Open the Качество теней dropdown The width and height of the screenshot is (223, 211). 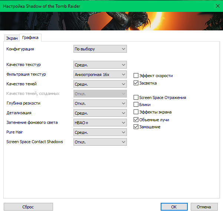point(100,84)
